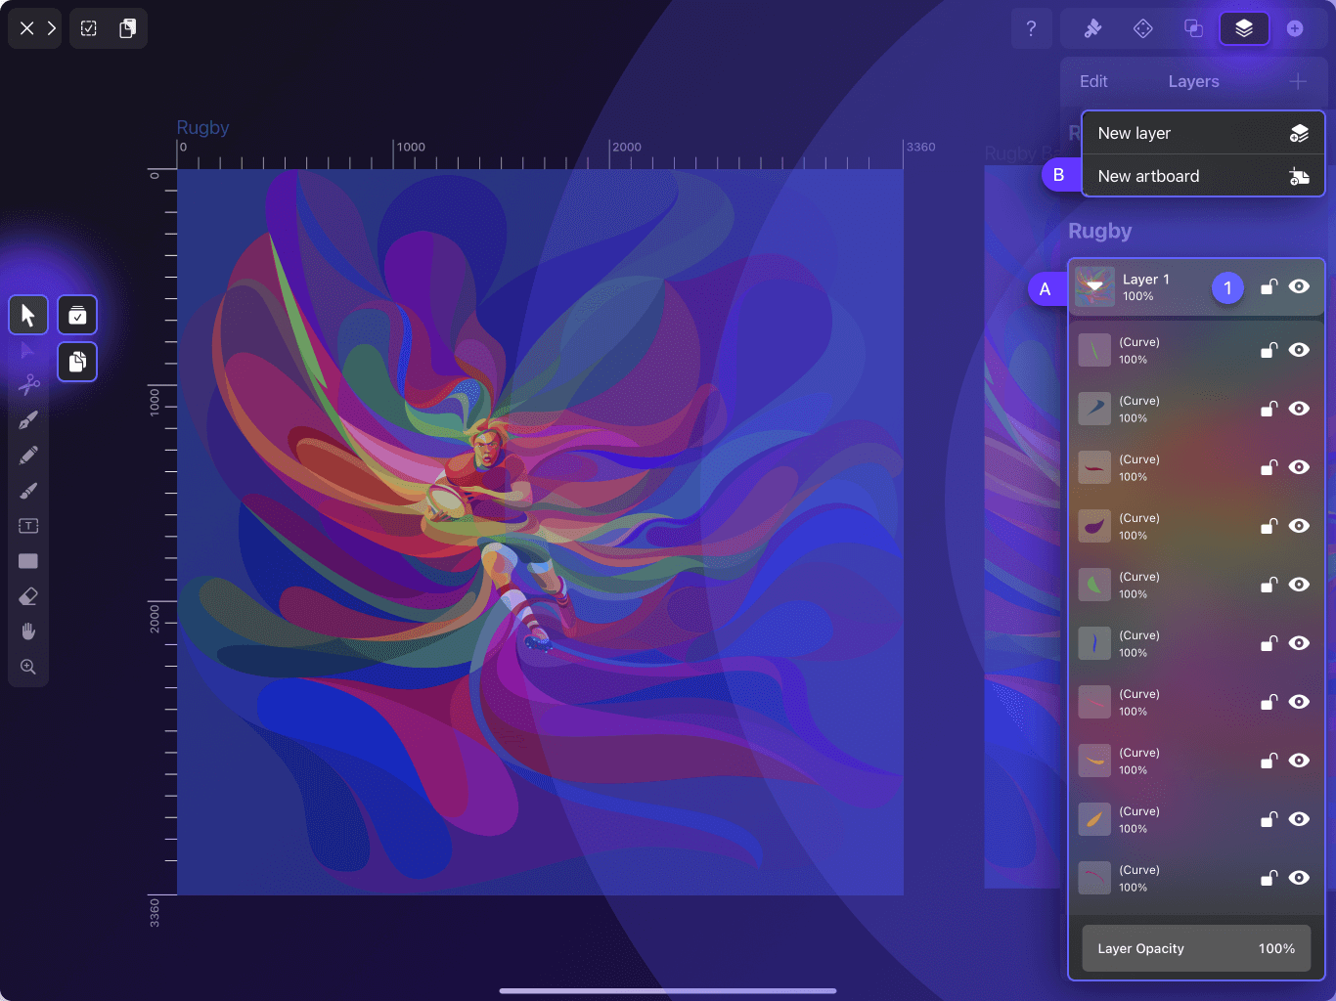Tap the stacked checkmark button beside Move tool
This screenshot has height=1001, width=1336.
click(77, 315)
